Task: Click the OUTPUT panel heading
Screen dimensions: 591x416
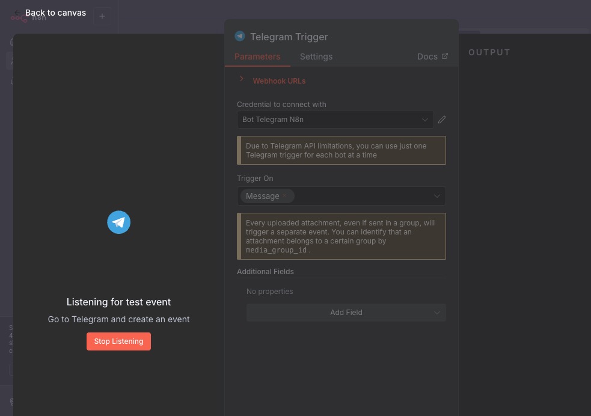Action: coord(489,52)
